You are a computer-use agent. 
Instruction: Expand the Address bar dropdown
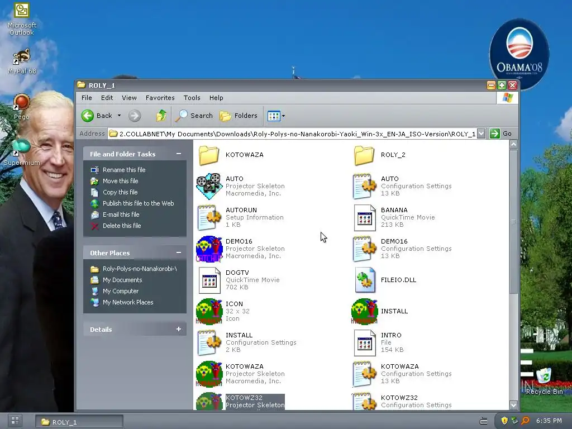[x=481, y=134]
